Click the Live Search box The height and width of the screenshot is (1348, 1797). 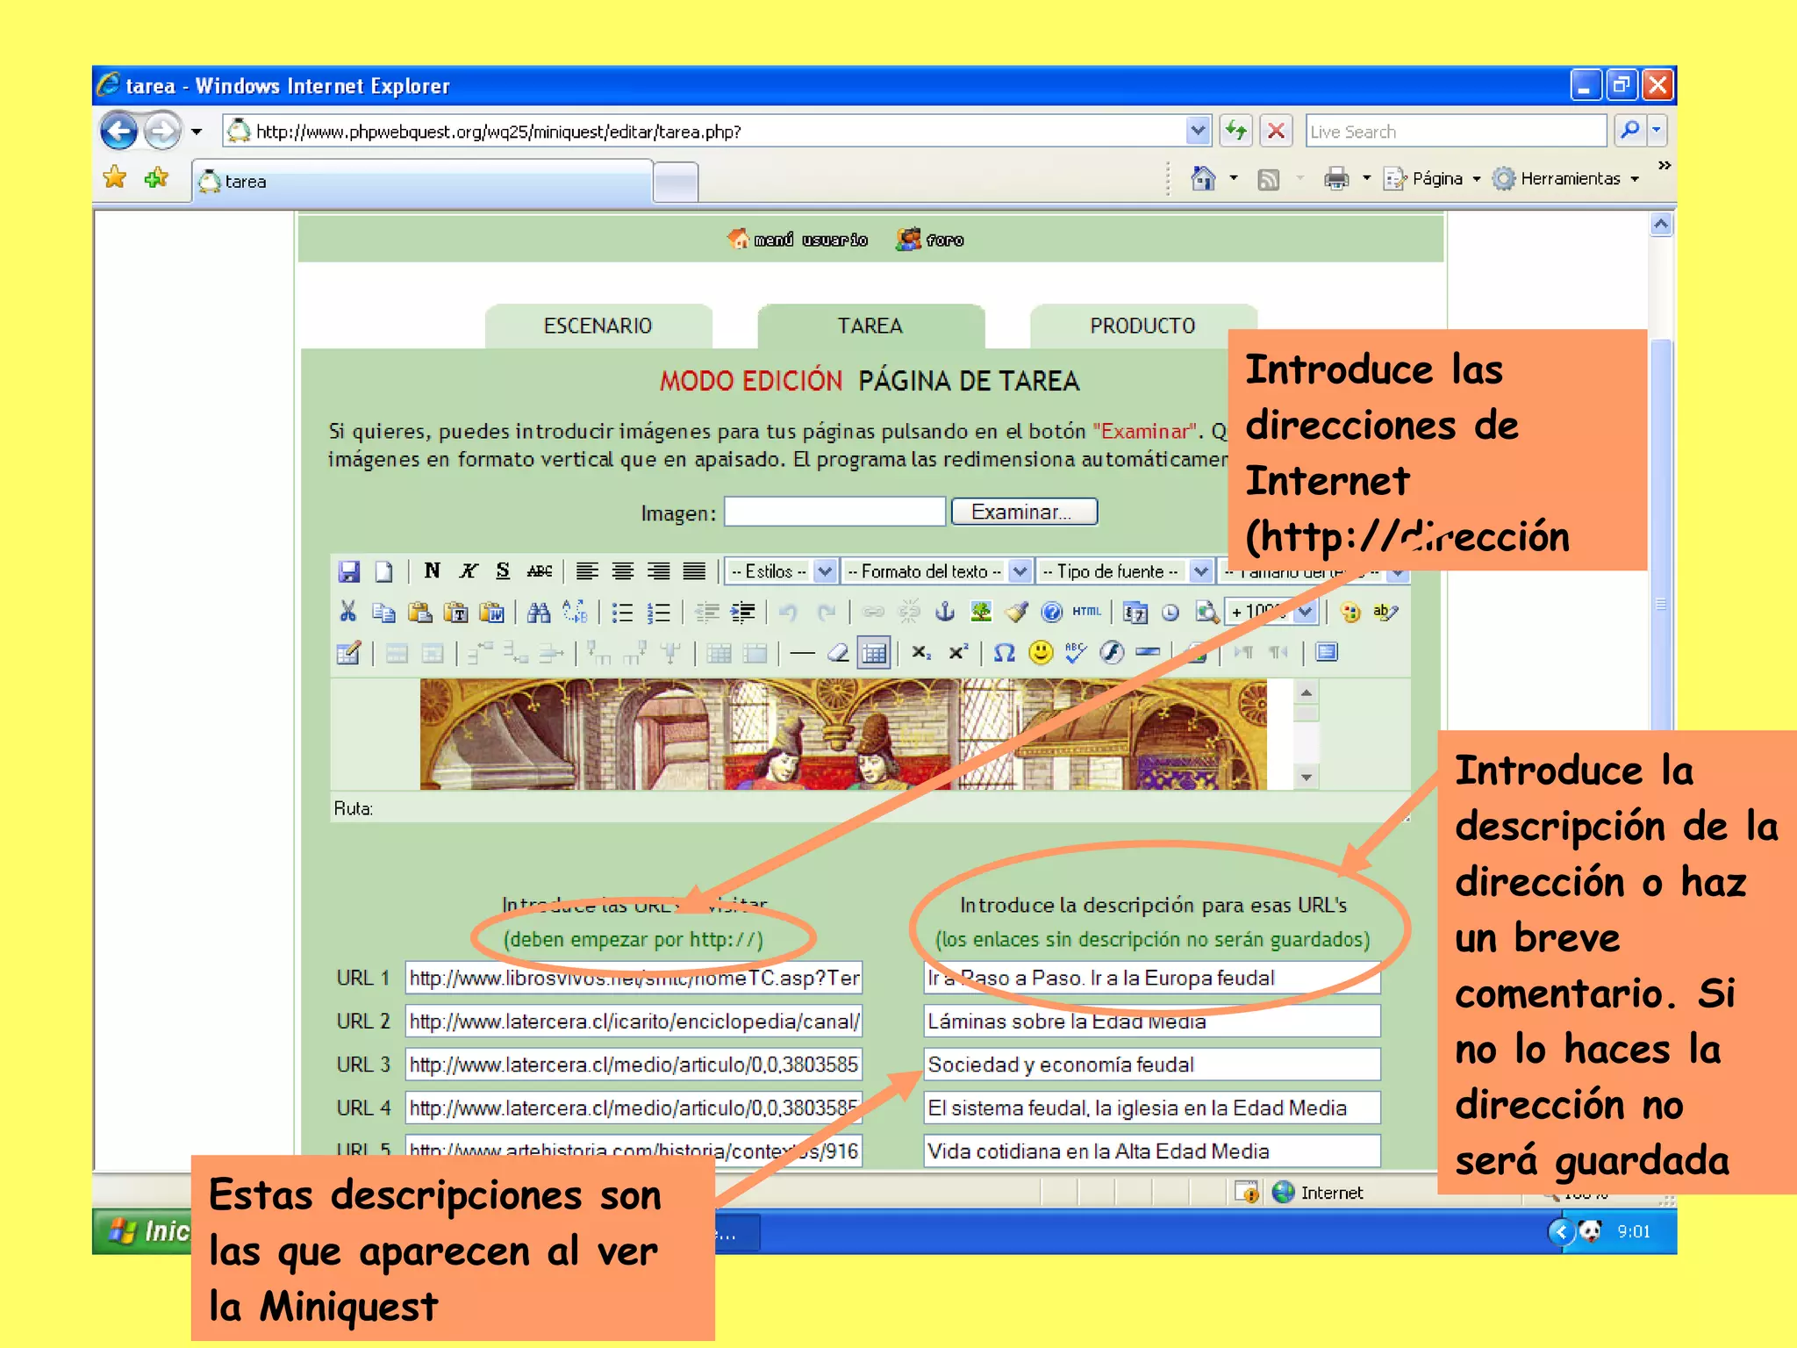[1456, 132]
